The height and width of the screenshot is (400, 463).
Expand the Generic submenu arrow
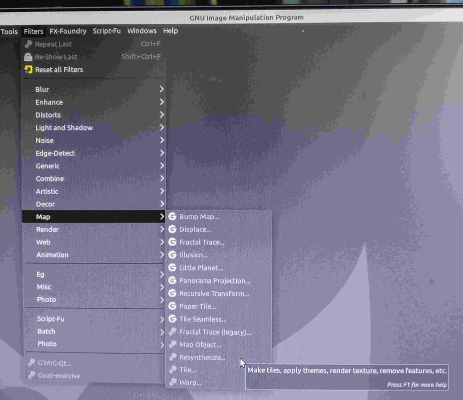click(161, 165)
